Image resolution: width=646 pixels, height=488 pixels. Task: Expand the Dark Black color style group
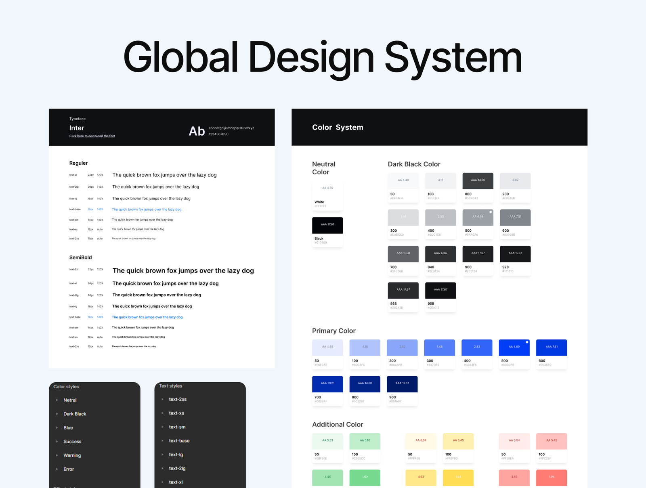point(57,414)
